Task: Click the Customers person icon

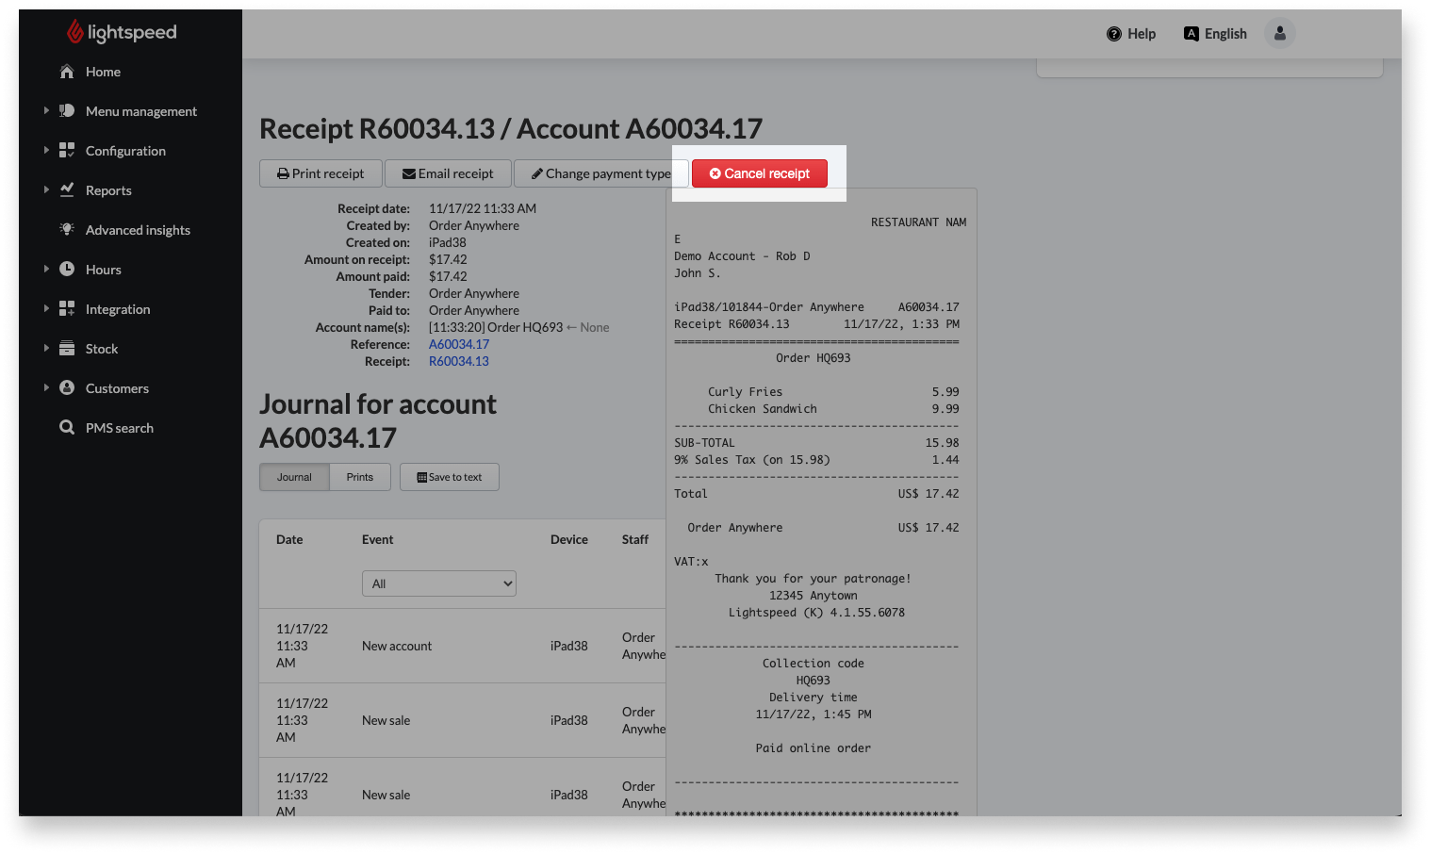Action: pos(67,388)
